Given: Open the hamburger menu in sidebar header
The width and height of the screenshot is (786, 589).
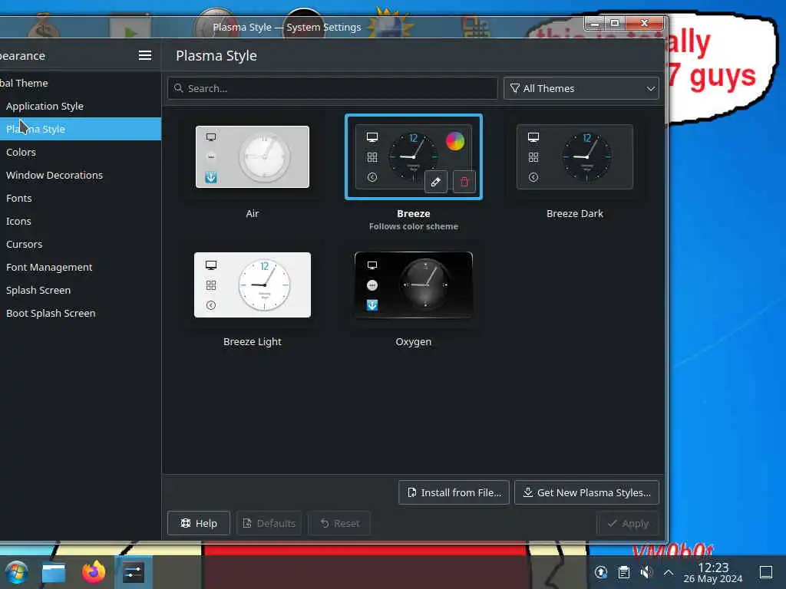Looking at the screenshot, I should [x=145, y=55].
